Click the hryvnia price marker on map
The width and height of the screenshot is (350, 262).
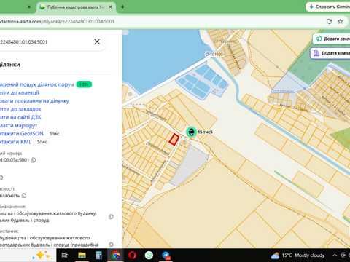pyautogui.click(x=191, y=132)
